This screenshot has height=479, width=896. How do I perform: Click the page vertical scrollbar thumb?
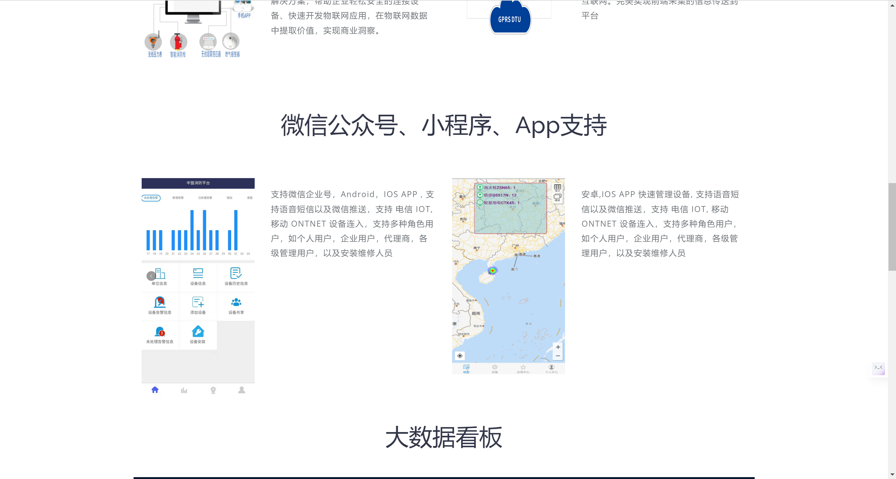[x=892, y=227]
